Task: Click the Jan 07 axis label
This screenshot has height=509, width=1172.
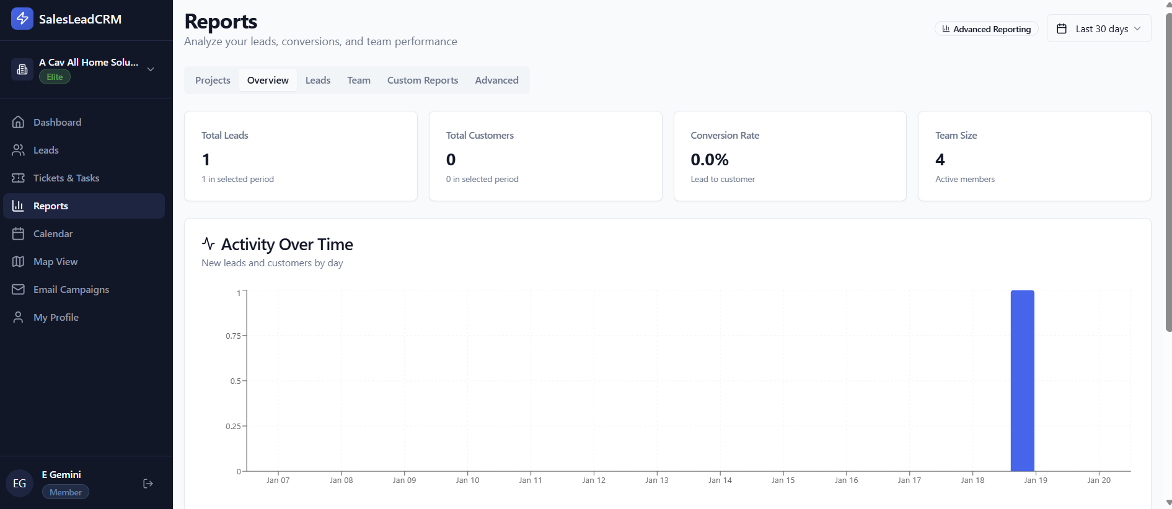Action: coord(278,480)
